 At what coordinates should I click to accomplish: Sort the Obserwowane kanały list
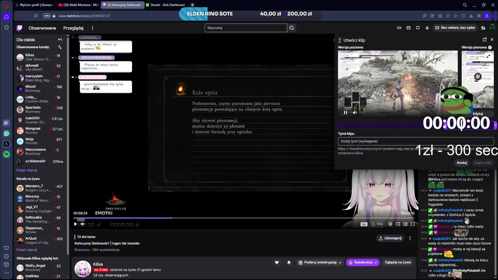(60, 47)
